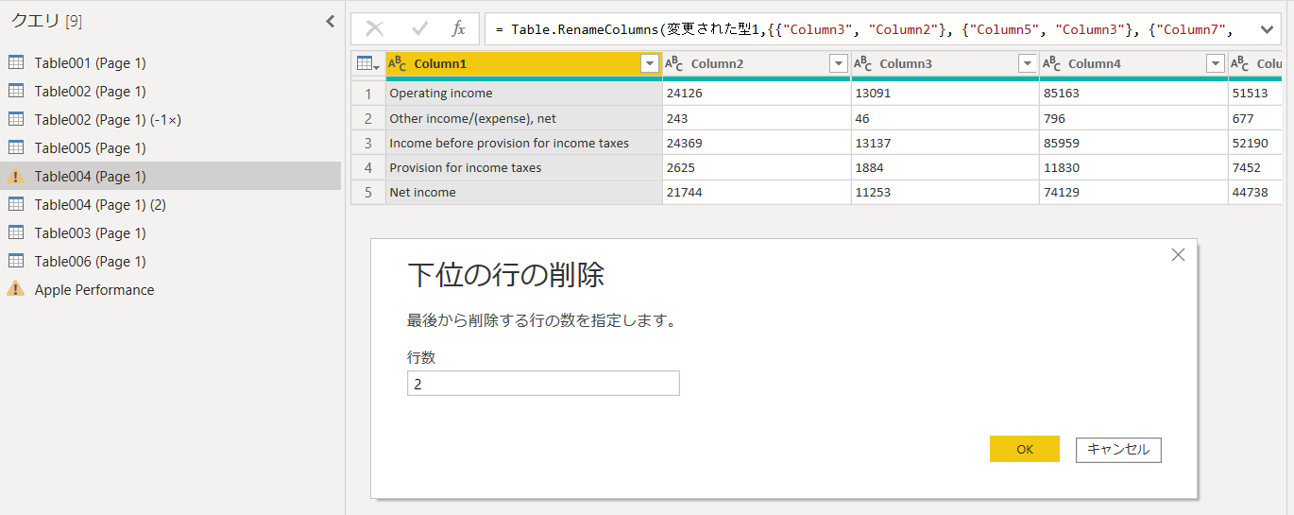The width and height of the screenshot is (1294, 515).
Task: Click the Table005 (Page 1) table icon
Action: pos(16,147)
